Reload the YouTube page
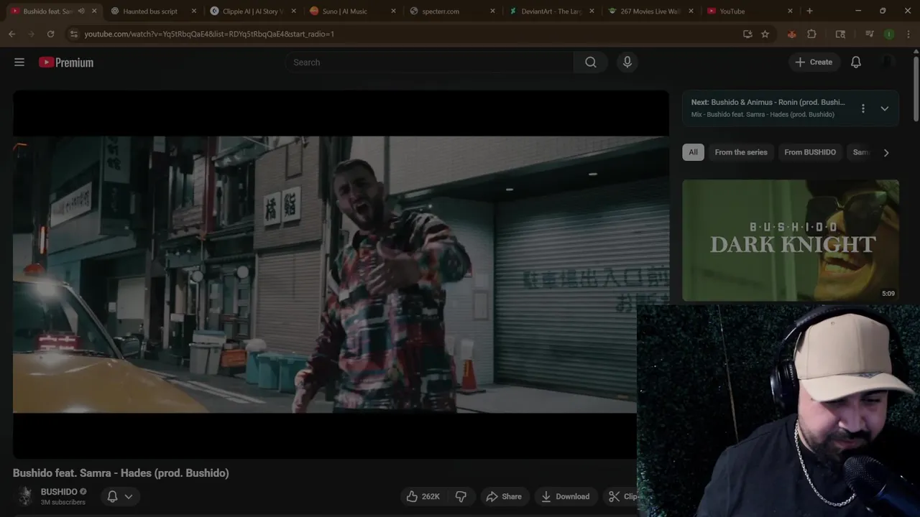The width and height of the screenshot is (920, 517). point(50,34)
